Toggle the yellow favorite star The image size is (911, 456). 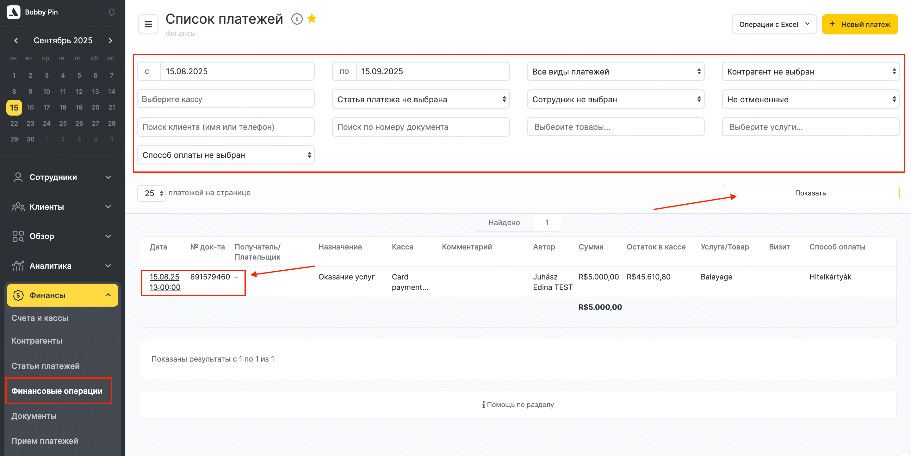(312, 18)
